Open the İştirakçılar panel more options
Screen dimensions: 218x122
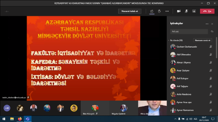point(207,24)
